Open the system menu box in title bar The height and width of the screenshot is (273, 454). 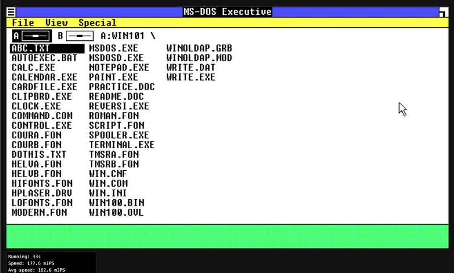point(11,11)
